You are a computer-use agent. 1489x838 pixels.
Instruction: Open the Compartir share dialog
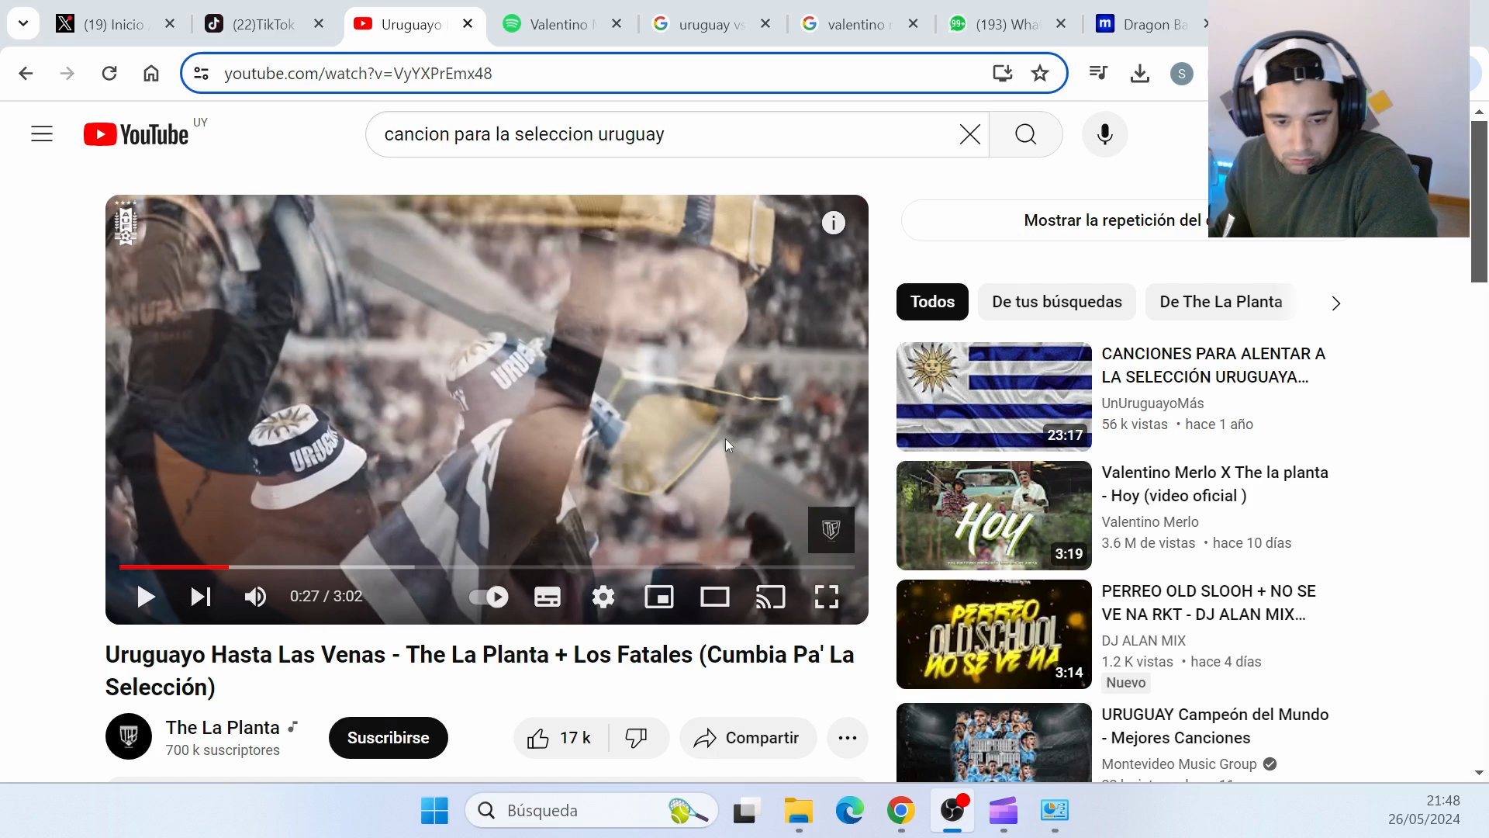tap(748, 738)
